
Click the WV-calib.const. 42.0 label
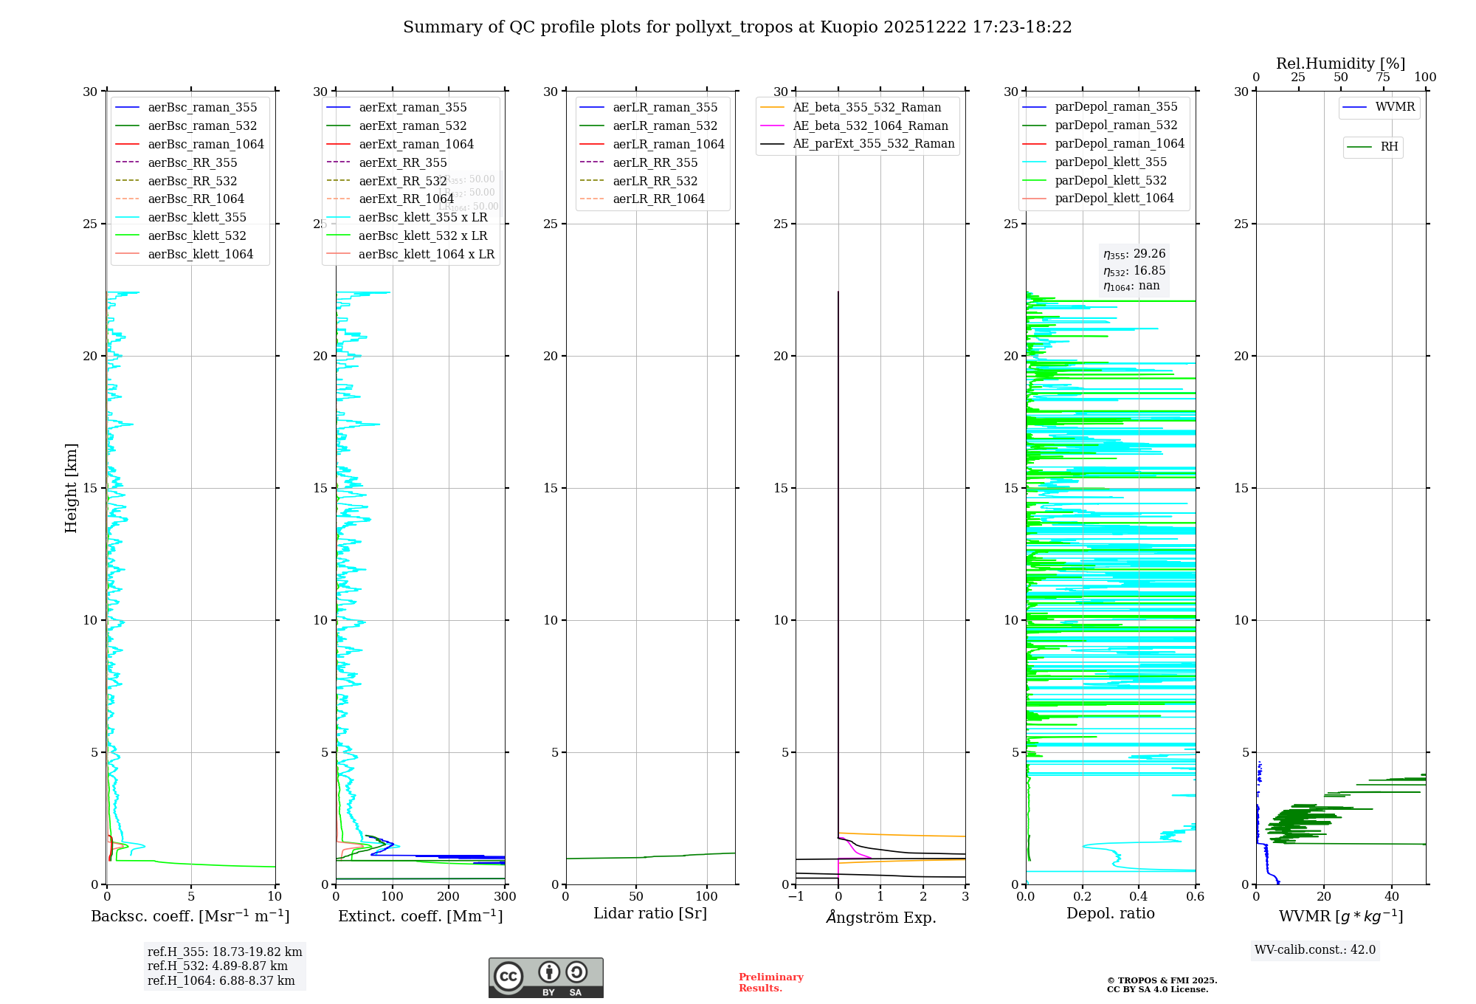point(1314,950)
